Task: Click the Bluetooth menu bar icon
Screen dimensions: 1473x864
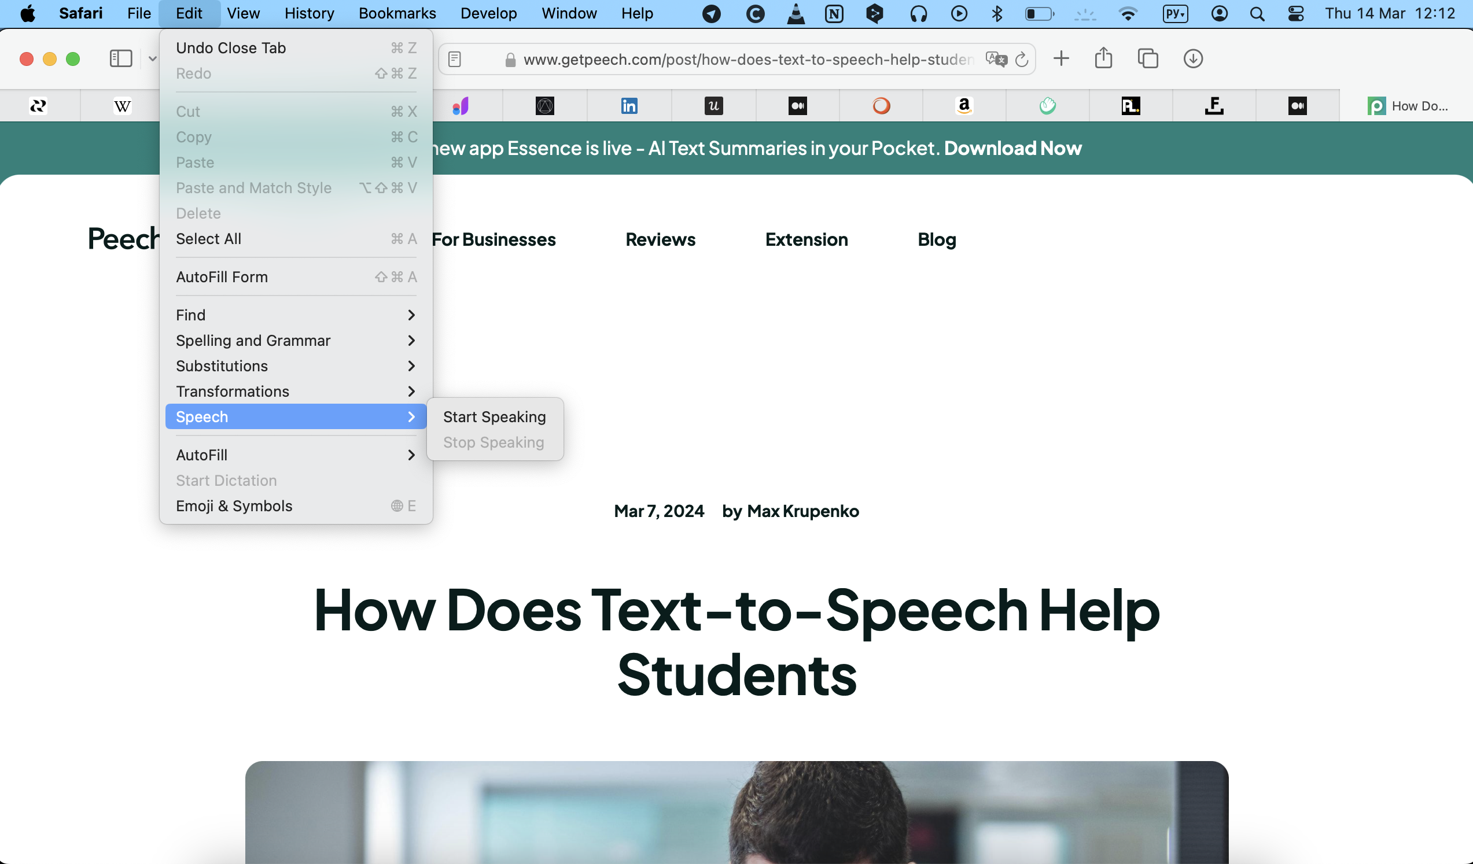Action: [x=997, y=13]
